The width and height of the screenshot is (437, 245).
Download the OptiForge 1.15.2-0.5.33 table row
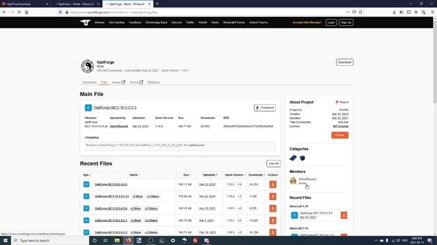pos(273,197)
